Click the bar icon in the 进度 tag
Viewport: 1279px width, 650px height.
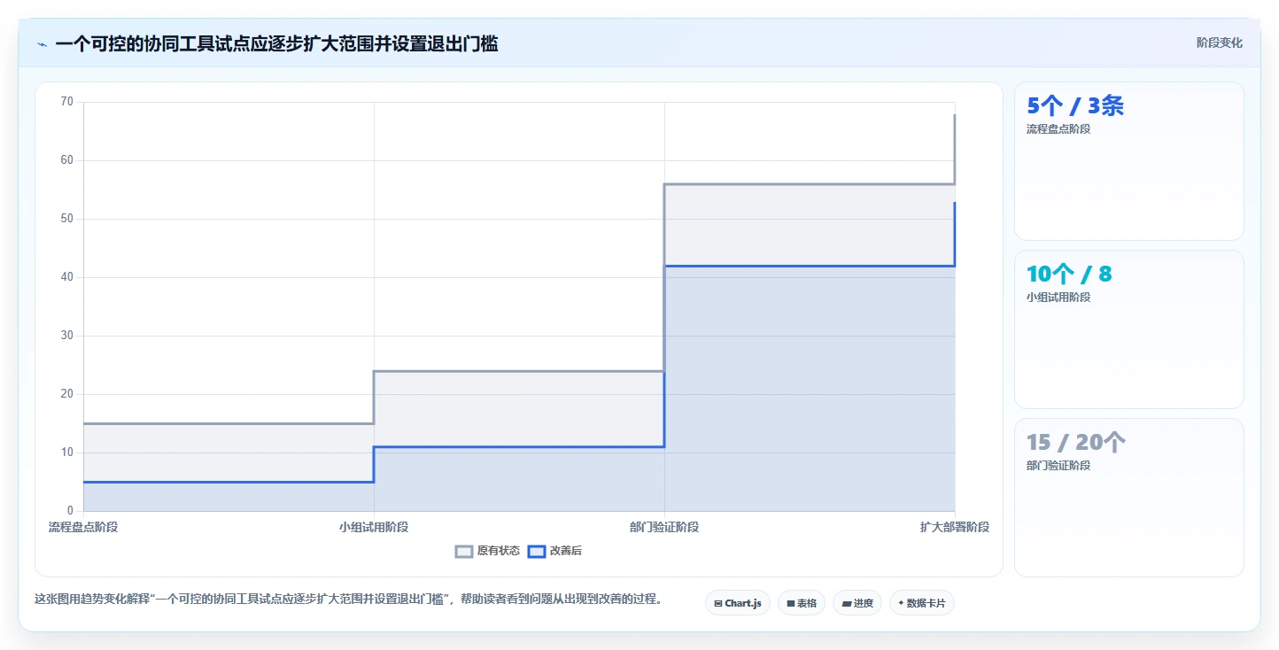coord(847,603)
